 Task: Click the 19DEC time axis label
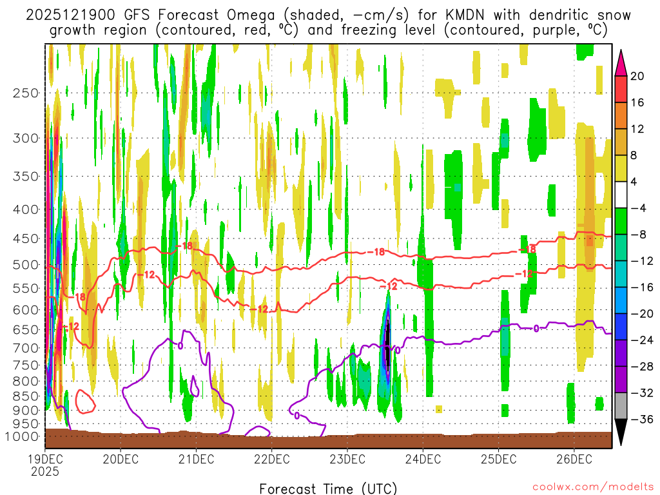pyautogui.click(x=45, y=459)
